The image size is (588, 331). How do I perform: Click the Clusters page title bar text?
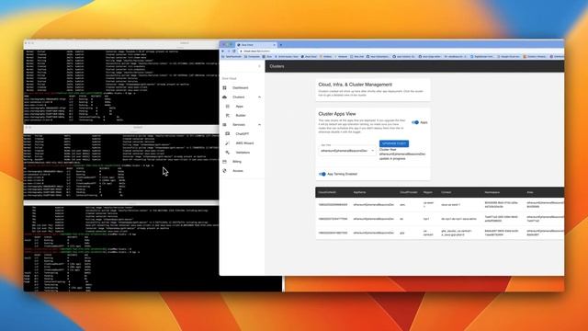pos(277,66)
